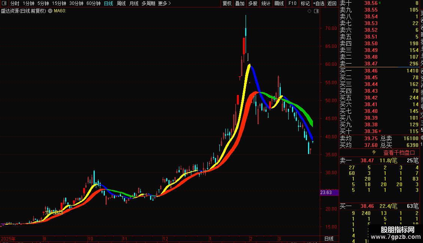Click the 总卖 total 16100
Image resolution: width=423 pixels, height=243 pixels.
pyautogui.click(x=411, y=138)
